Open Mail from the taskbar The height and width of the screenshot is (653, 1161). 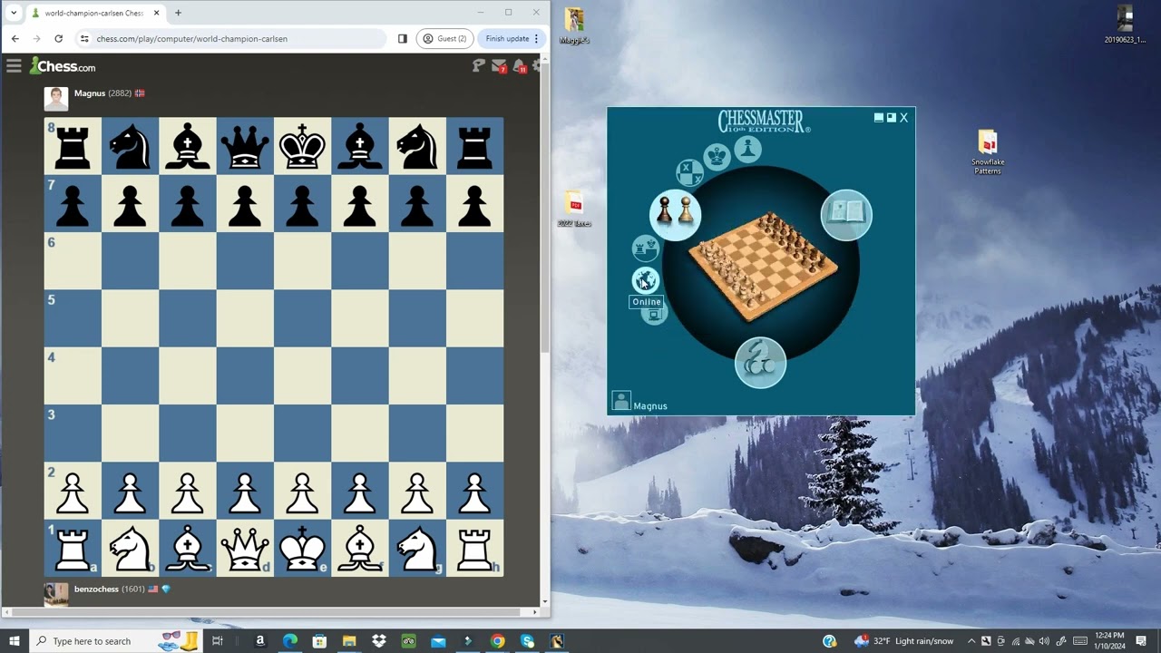(438, 641)
